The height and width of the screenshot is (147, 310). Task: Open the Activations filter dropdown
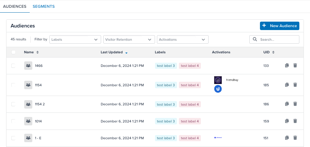pyautogui.click(x=183, y=39)
